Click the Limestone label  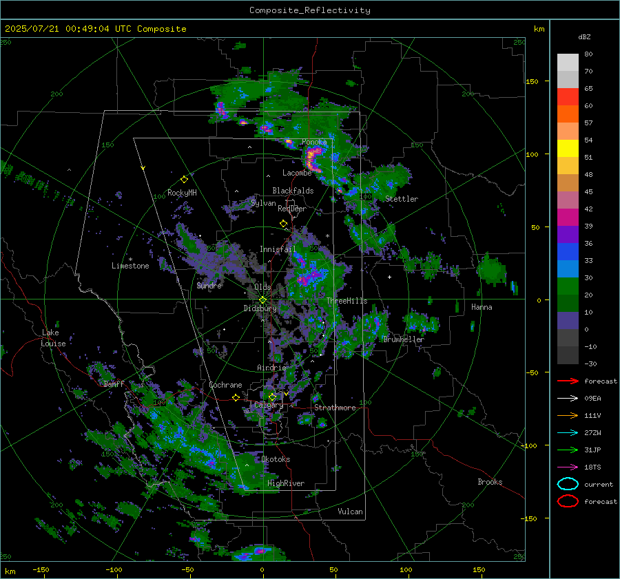click(130, 266)
